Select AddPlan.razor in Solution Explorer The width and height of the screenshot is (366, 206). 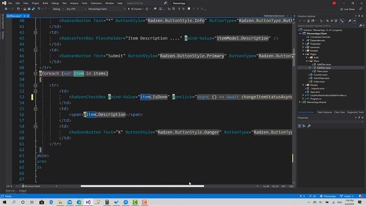pos(324,65)
